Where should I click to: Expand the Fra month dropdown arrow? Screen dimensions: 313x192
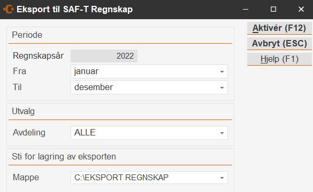tap(222, 71)
